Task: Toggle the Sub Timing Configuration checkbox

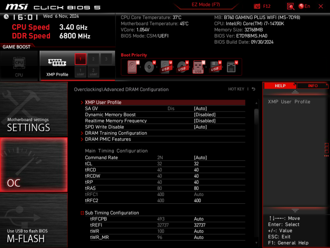Action: click(x=82, y=212)
